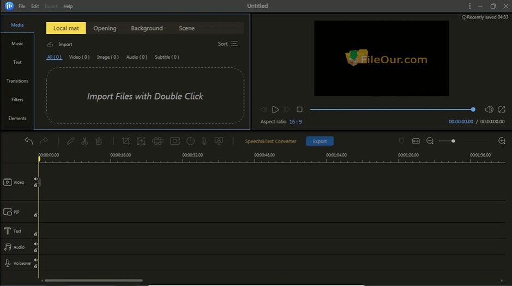Click the preview volume speaker icon
The image size is (512, 286).
tap(489, 109)
